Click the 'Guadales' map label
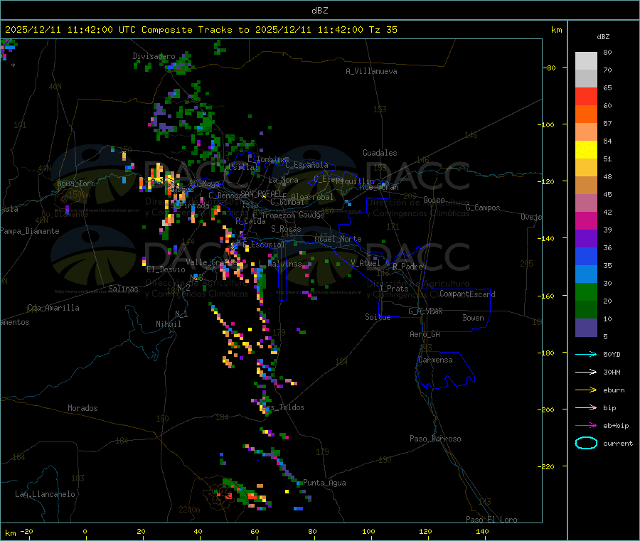640x541 pixels. [380, 153]
